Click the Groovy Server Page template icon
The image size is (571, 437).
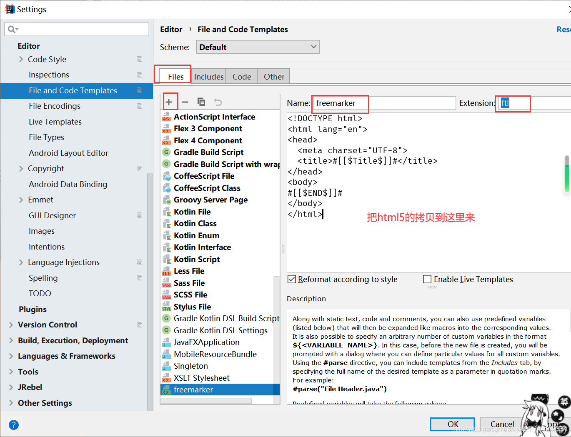(x=167, y=200)
